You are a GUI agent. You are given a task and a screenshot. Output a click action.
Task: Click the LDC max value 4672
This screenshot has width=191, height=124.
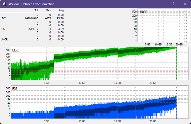pos(48,18)
